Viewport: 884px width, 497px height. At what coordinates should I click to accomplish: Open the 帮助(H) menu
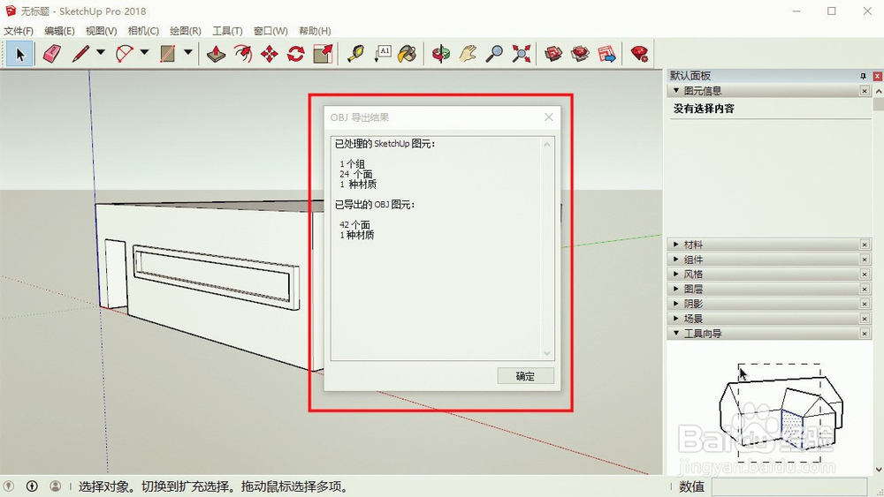point(315,31)
